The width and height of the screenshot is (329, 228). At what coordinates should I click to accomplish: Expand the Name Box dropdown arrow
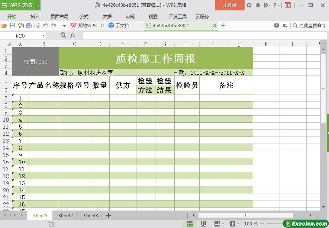tap(44, 36)
